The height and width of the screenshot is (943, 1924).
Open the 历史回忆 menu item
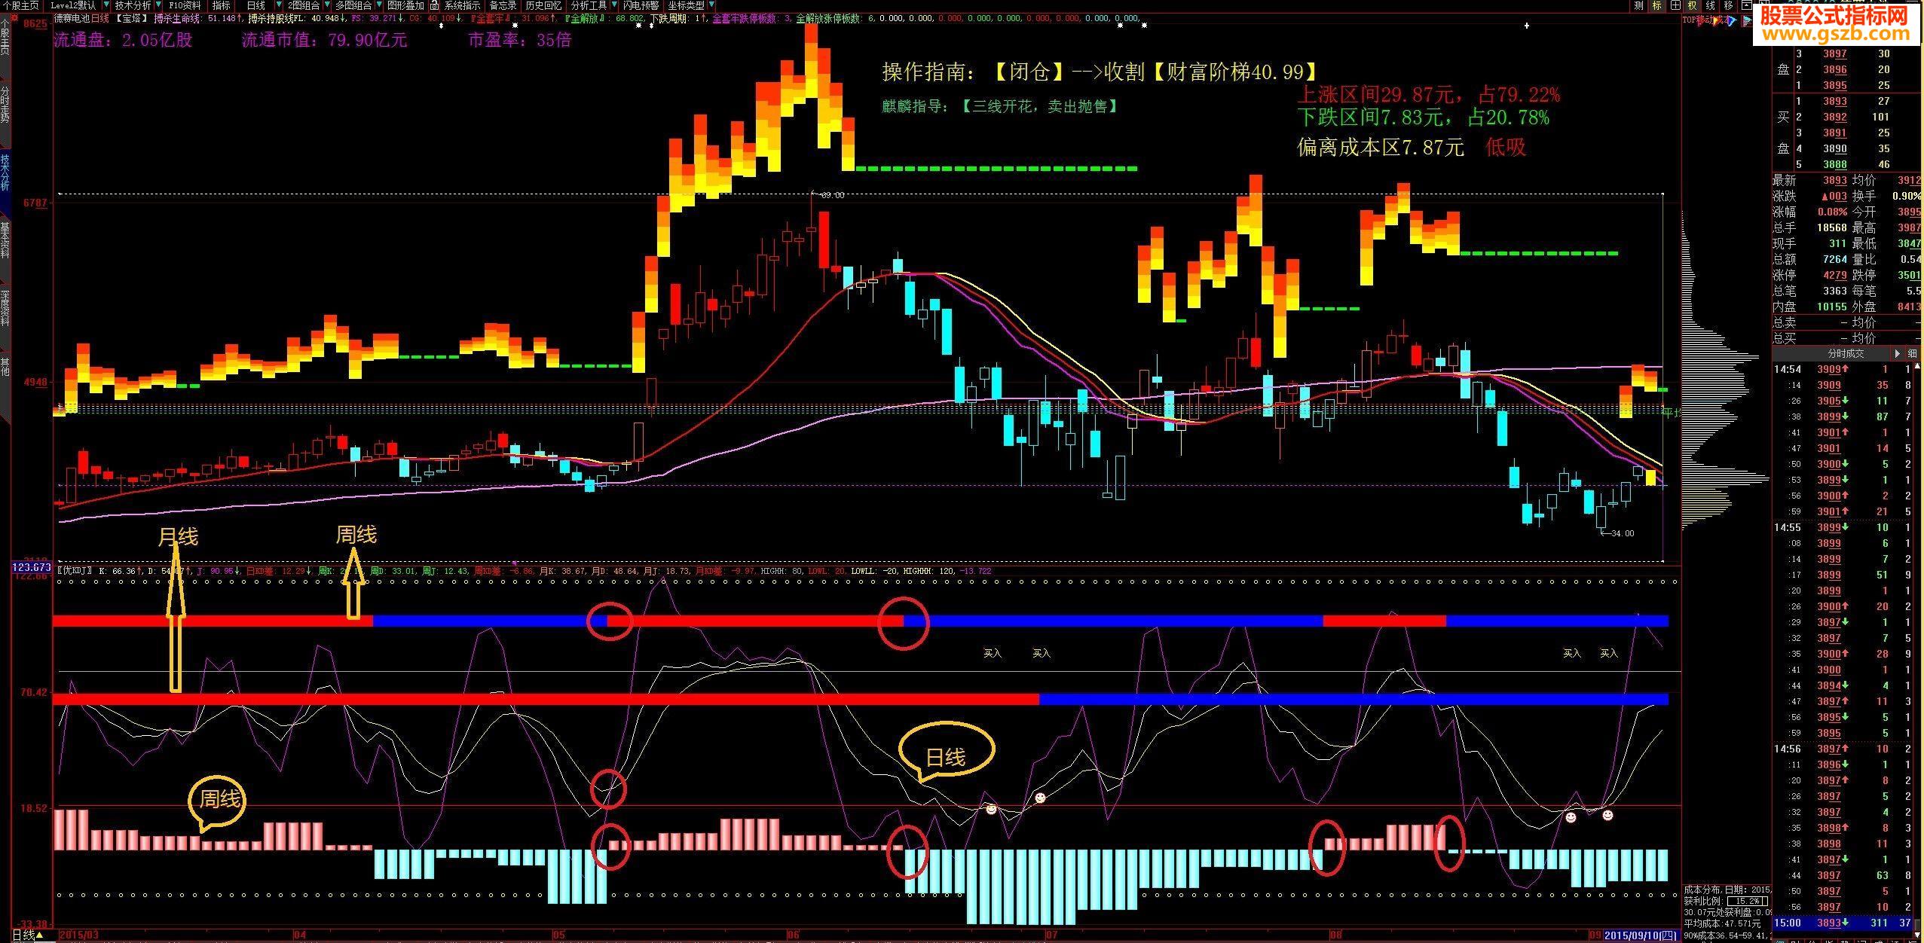[543, 5]
